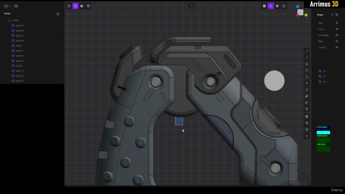Screen dimensions: 345x194
Task: Select Solid 22 in the scene list
Action: pyautogui.click(x=19, y=61)
